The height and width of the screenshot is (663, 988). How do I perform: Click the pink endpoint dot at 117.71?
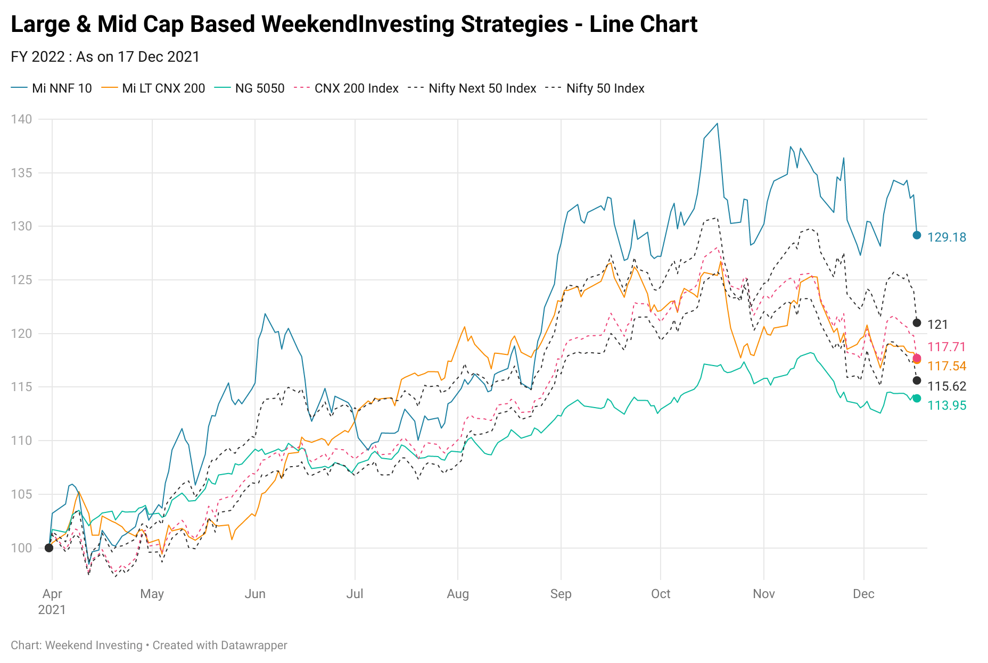tap(917, 358)
